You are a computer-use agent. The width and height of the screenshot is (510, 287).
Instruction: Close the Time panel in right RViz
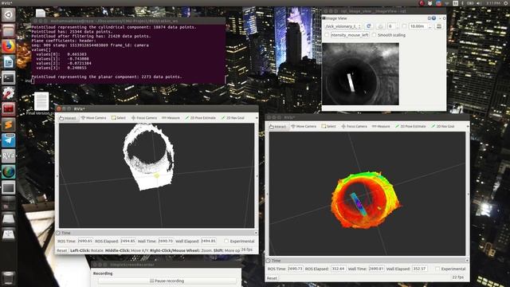467,261
